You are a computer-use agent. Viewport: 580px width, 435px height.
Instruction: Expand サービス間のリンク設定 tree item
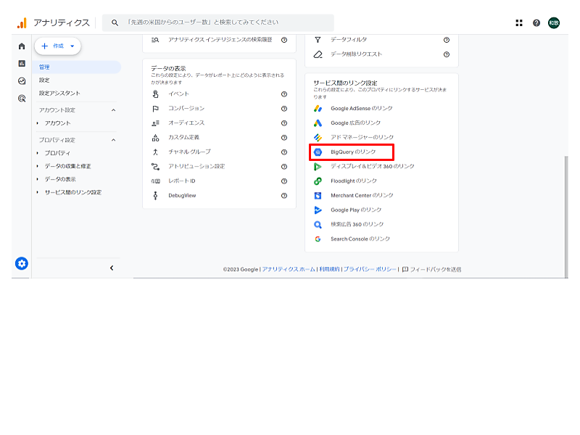click(38, 192)
